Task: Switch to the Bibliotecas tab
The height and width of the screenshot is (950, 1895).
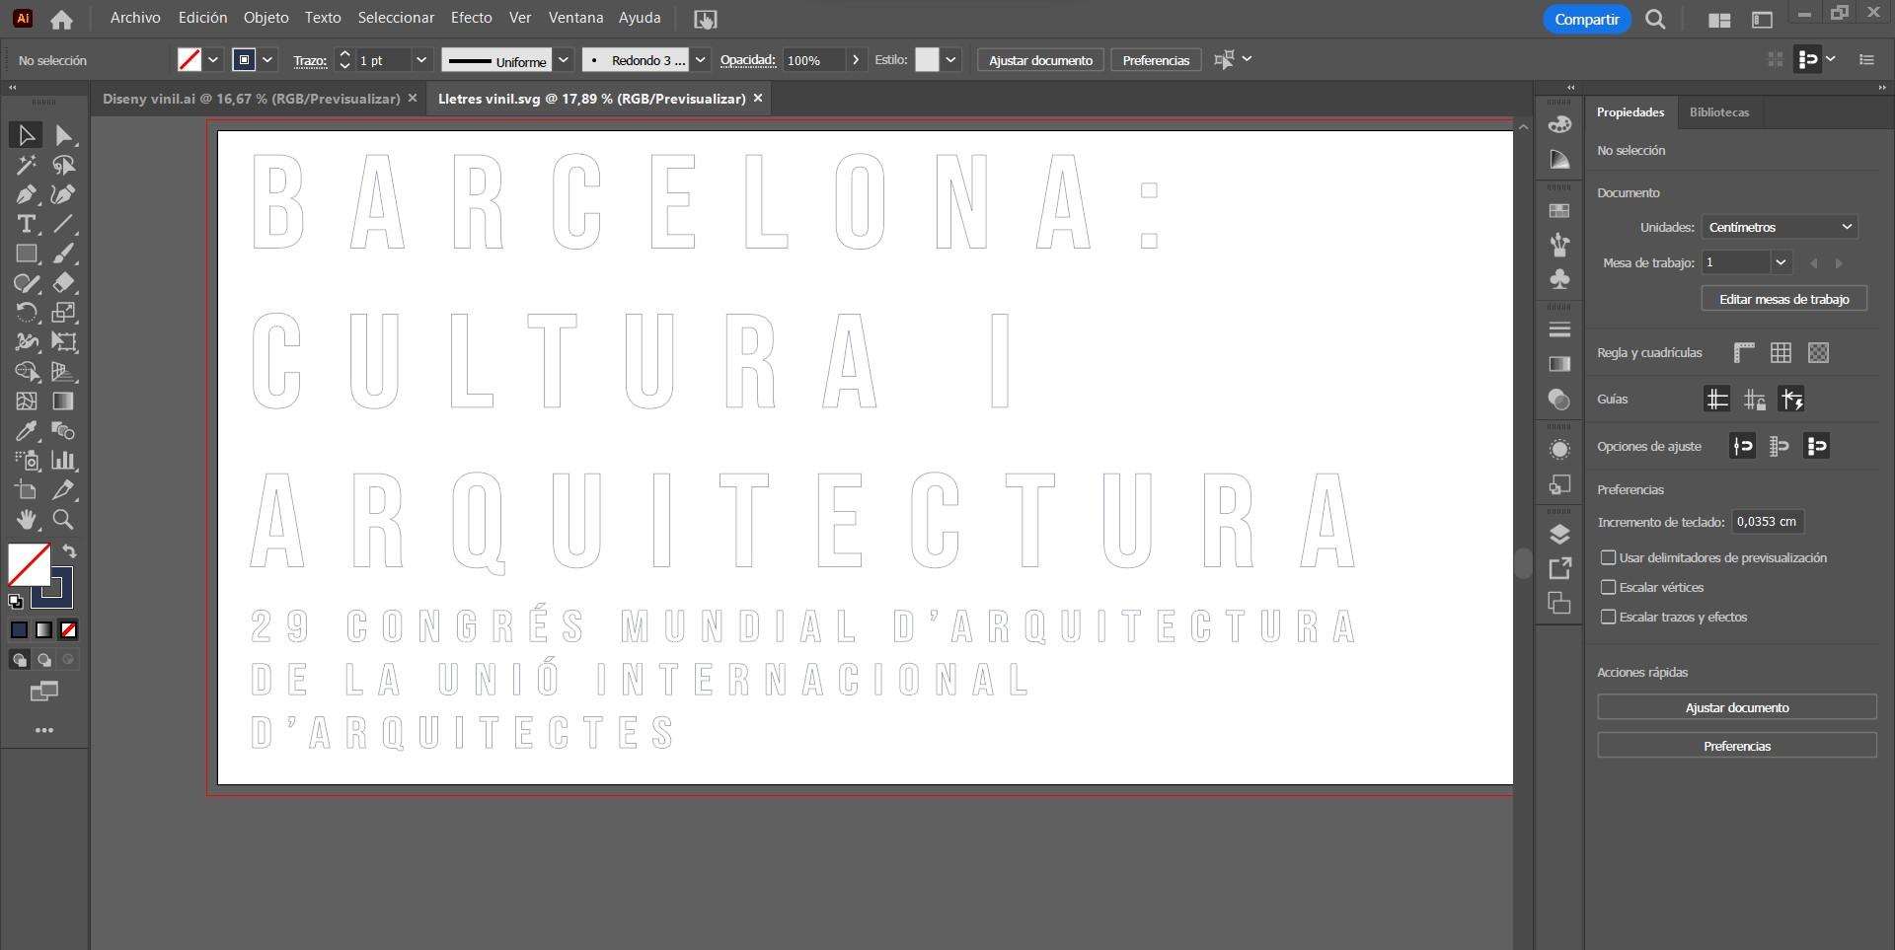Action: 1718,112
